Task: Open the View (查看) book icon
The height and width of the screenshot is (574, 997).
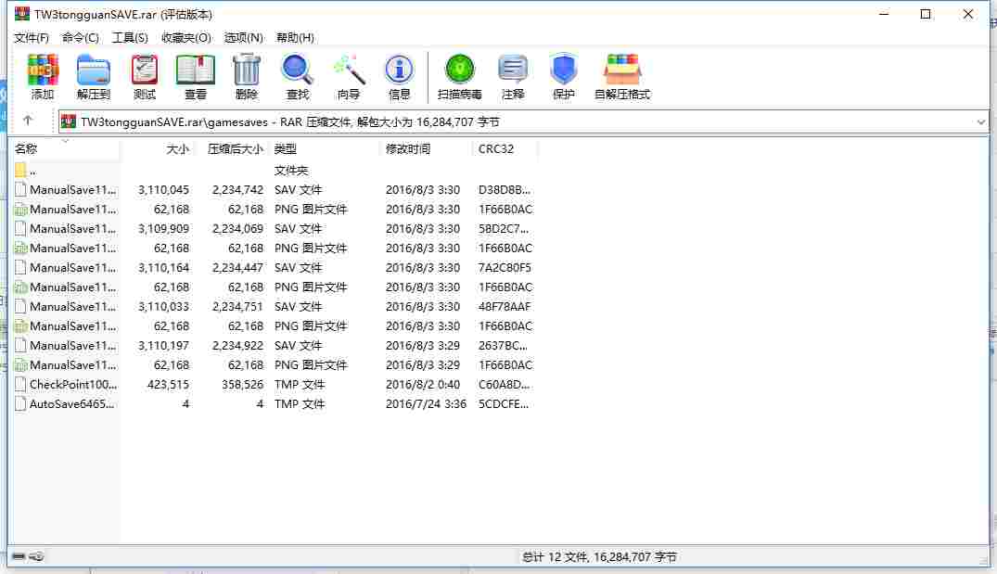Action: 195,70
